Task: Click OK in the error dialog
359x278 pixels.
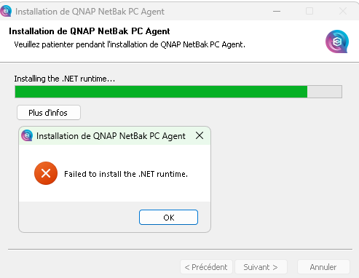Action: pyautogui.click(x=168, y=218)
